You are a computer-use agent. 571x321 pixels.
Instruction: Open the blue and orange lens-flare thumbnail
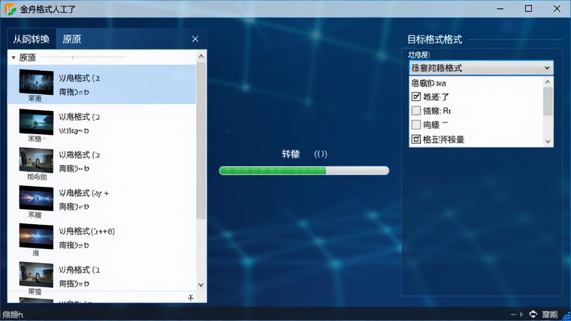point(36,236)
